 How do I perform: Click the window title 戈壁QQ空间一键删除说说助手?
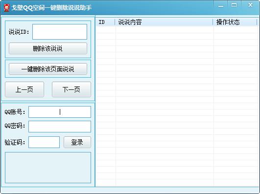[x=51, y=8]
